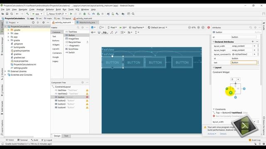Image resolution: width=266 pixels, height=149 pixels.
Task: Add left constraint plus in Constraint Widget
Action: coord(227,89)
